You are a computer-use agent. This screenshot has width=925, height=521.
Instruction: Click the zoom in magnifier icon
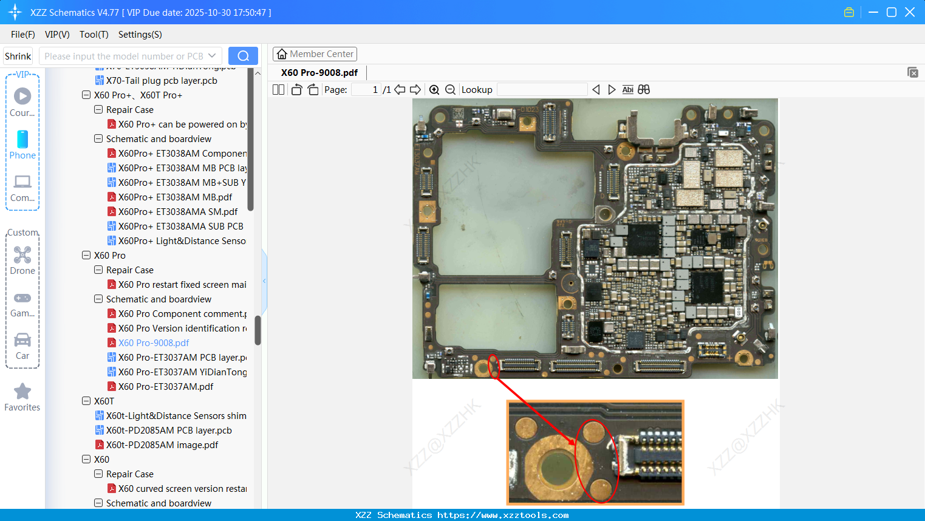coord(434,90)
